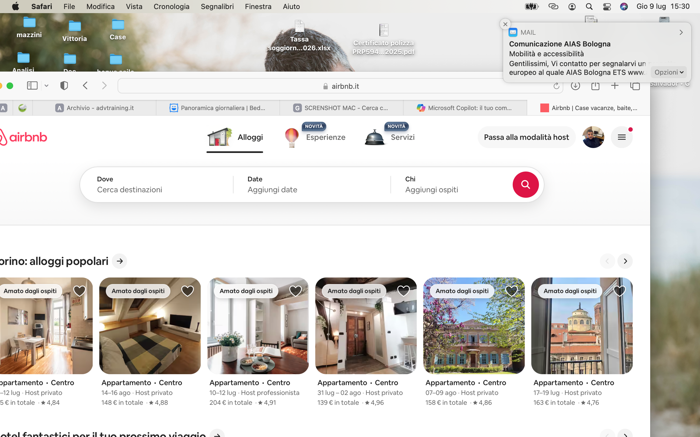
Task: Click date and time in menu bar
Action: click(x=663, y=6)
